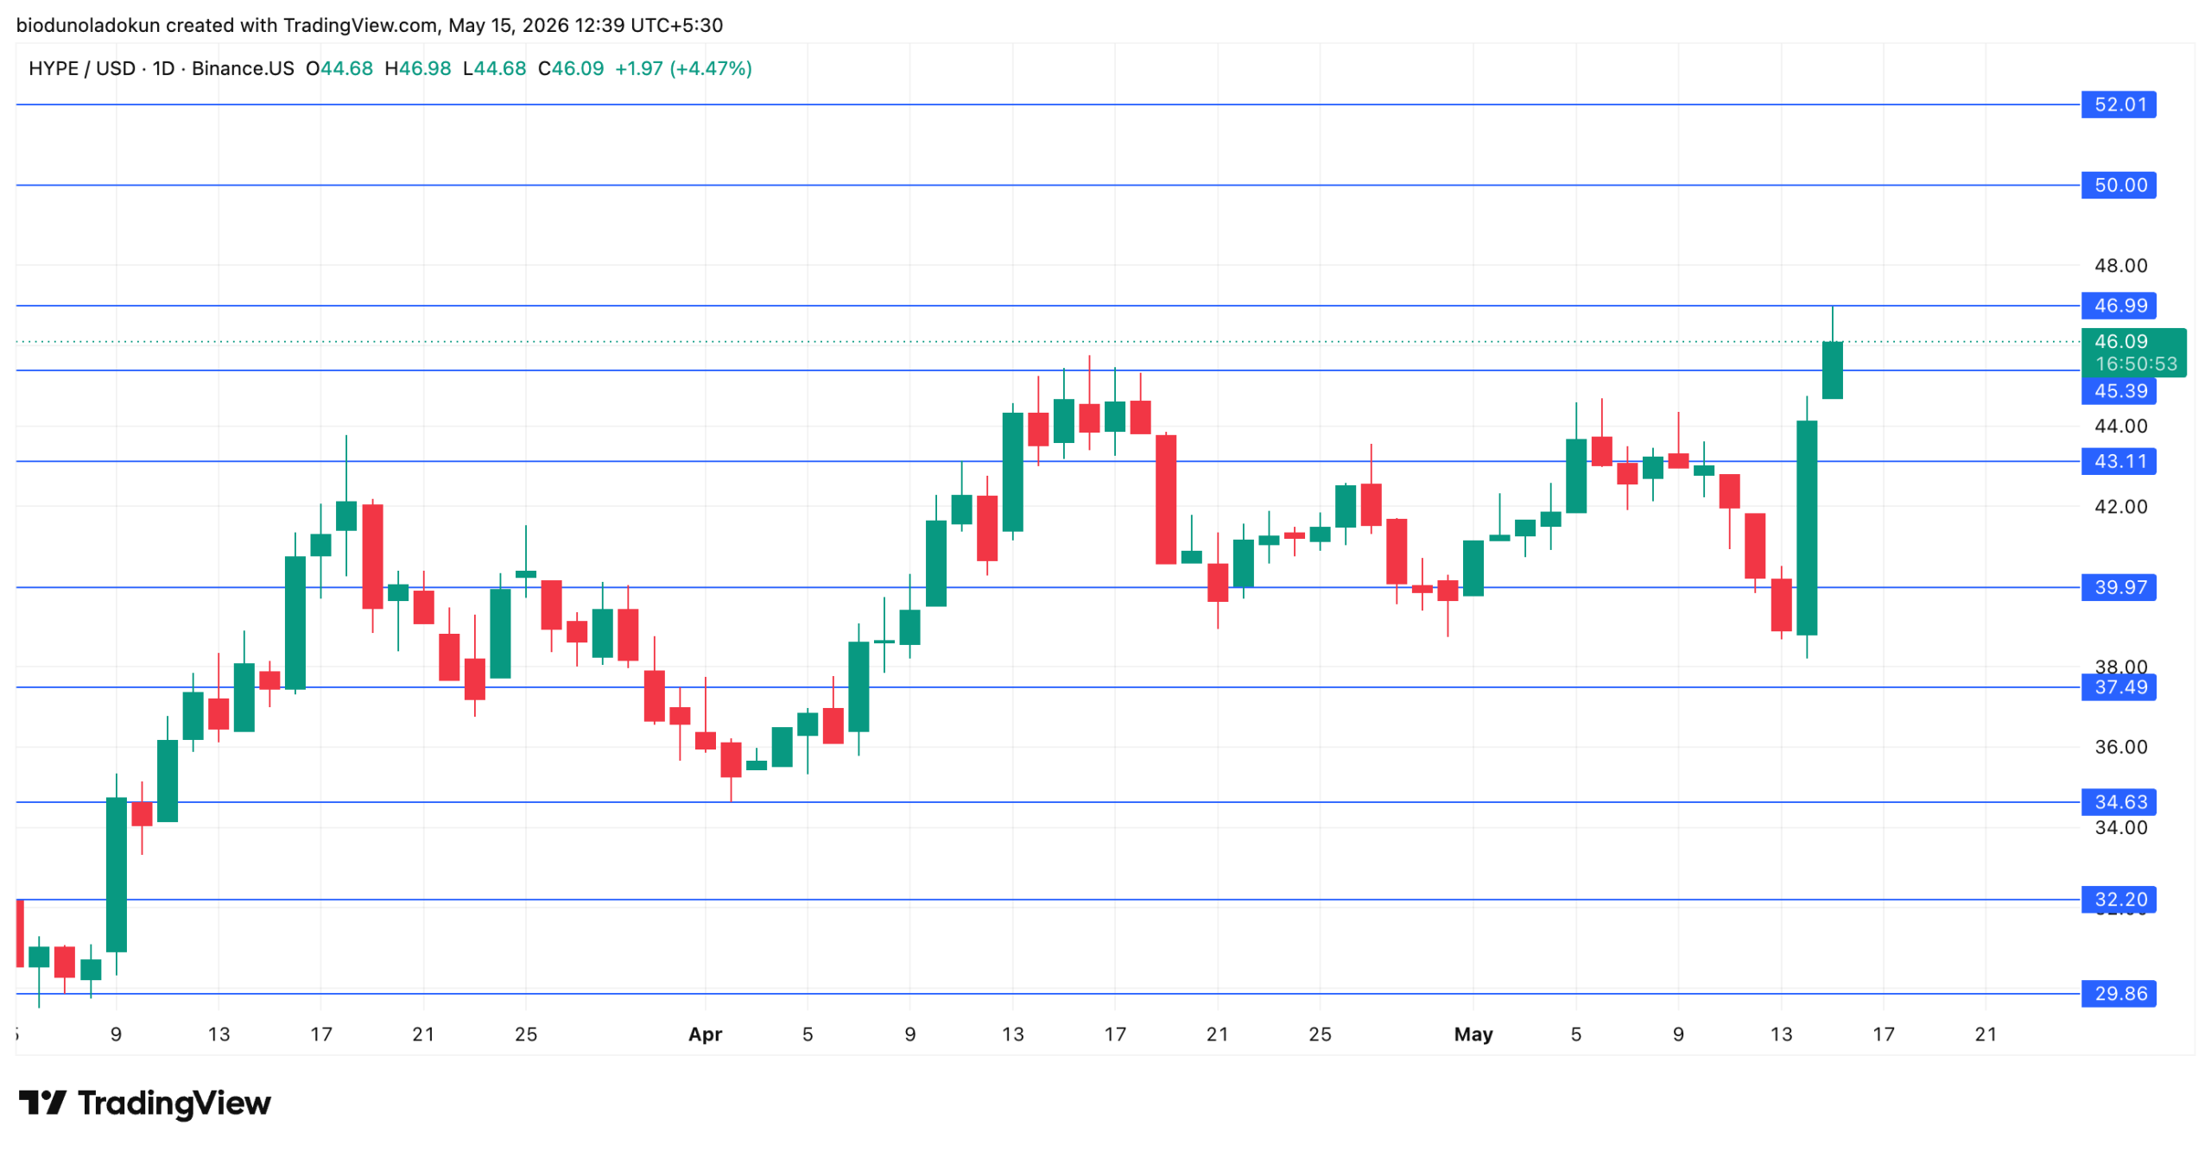
Task: Click the May label on time axis
Action: click(x=1473, y=1034)
